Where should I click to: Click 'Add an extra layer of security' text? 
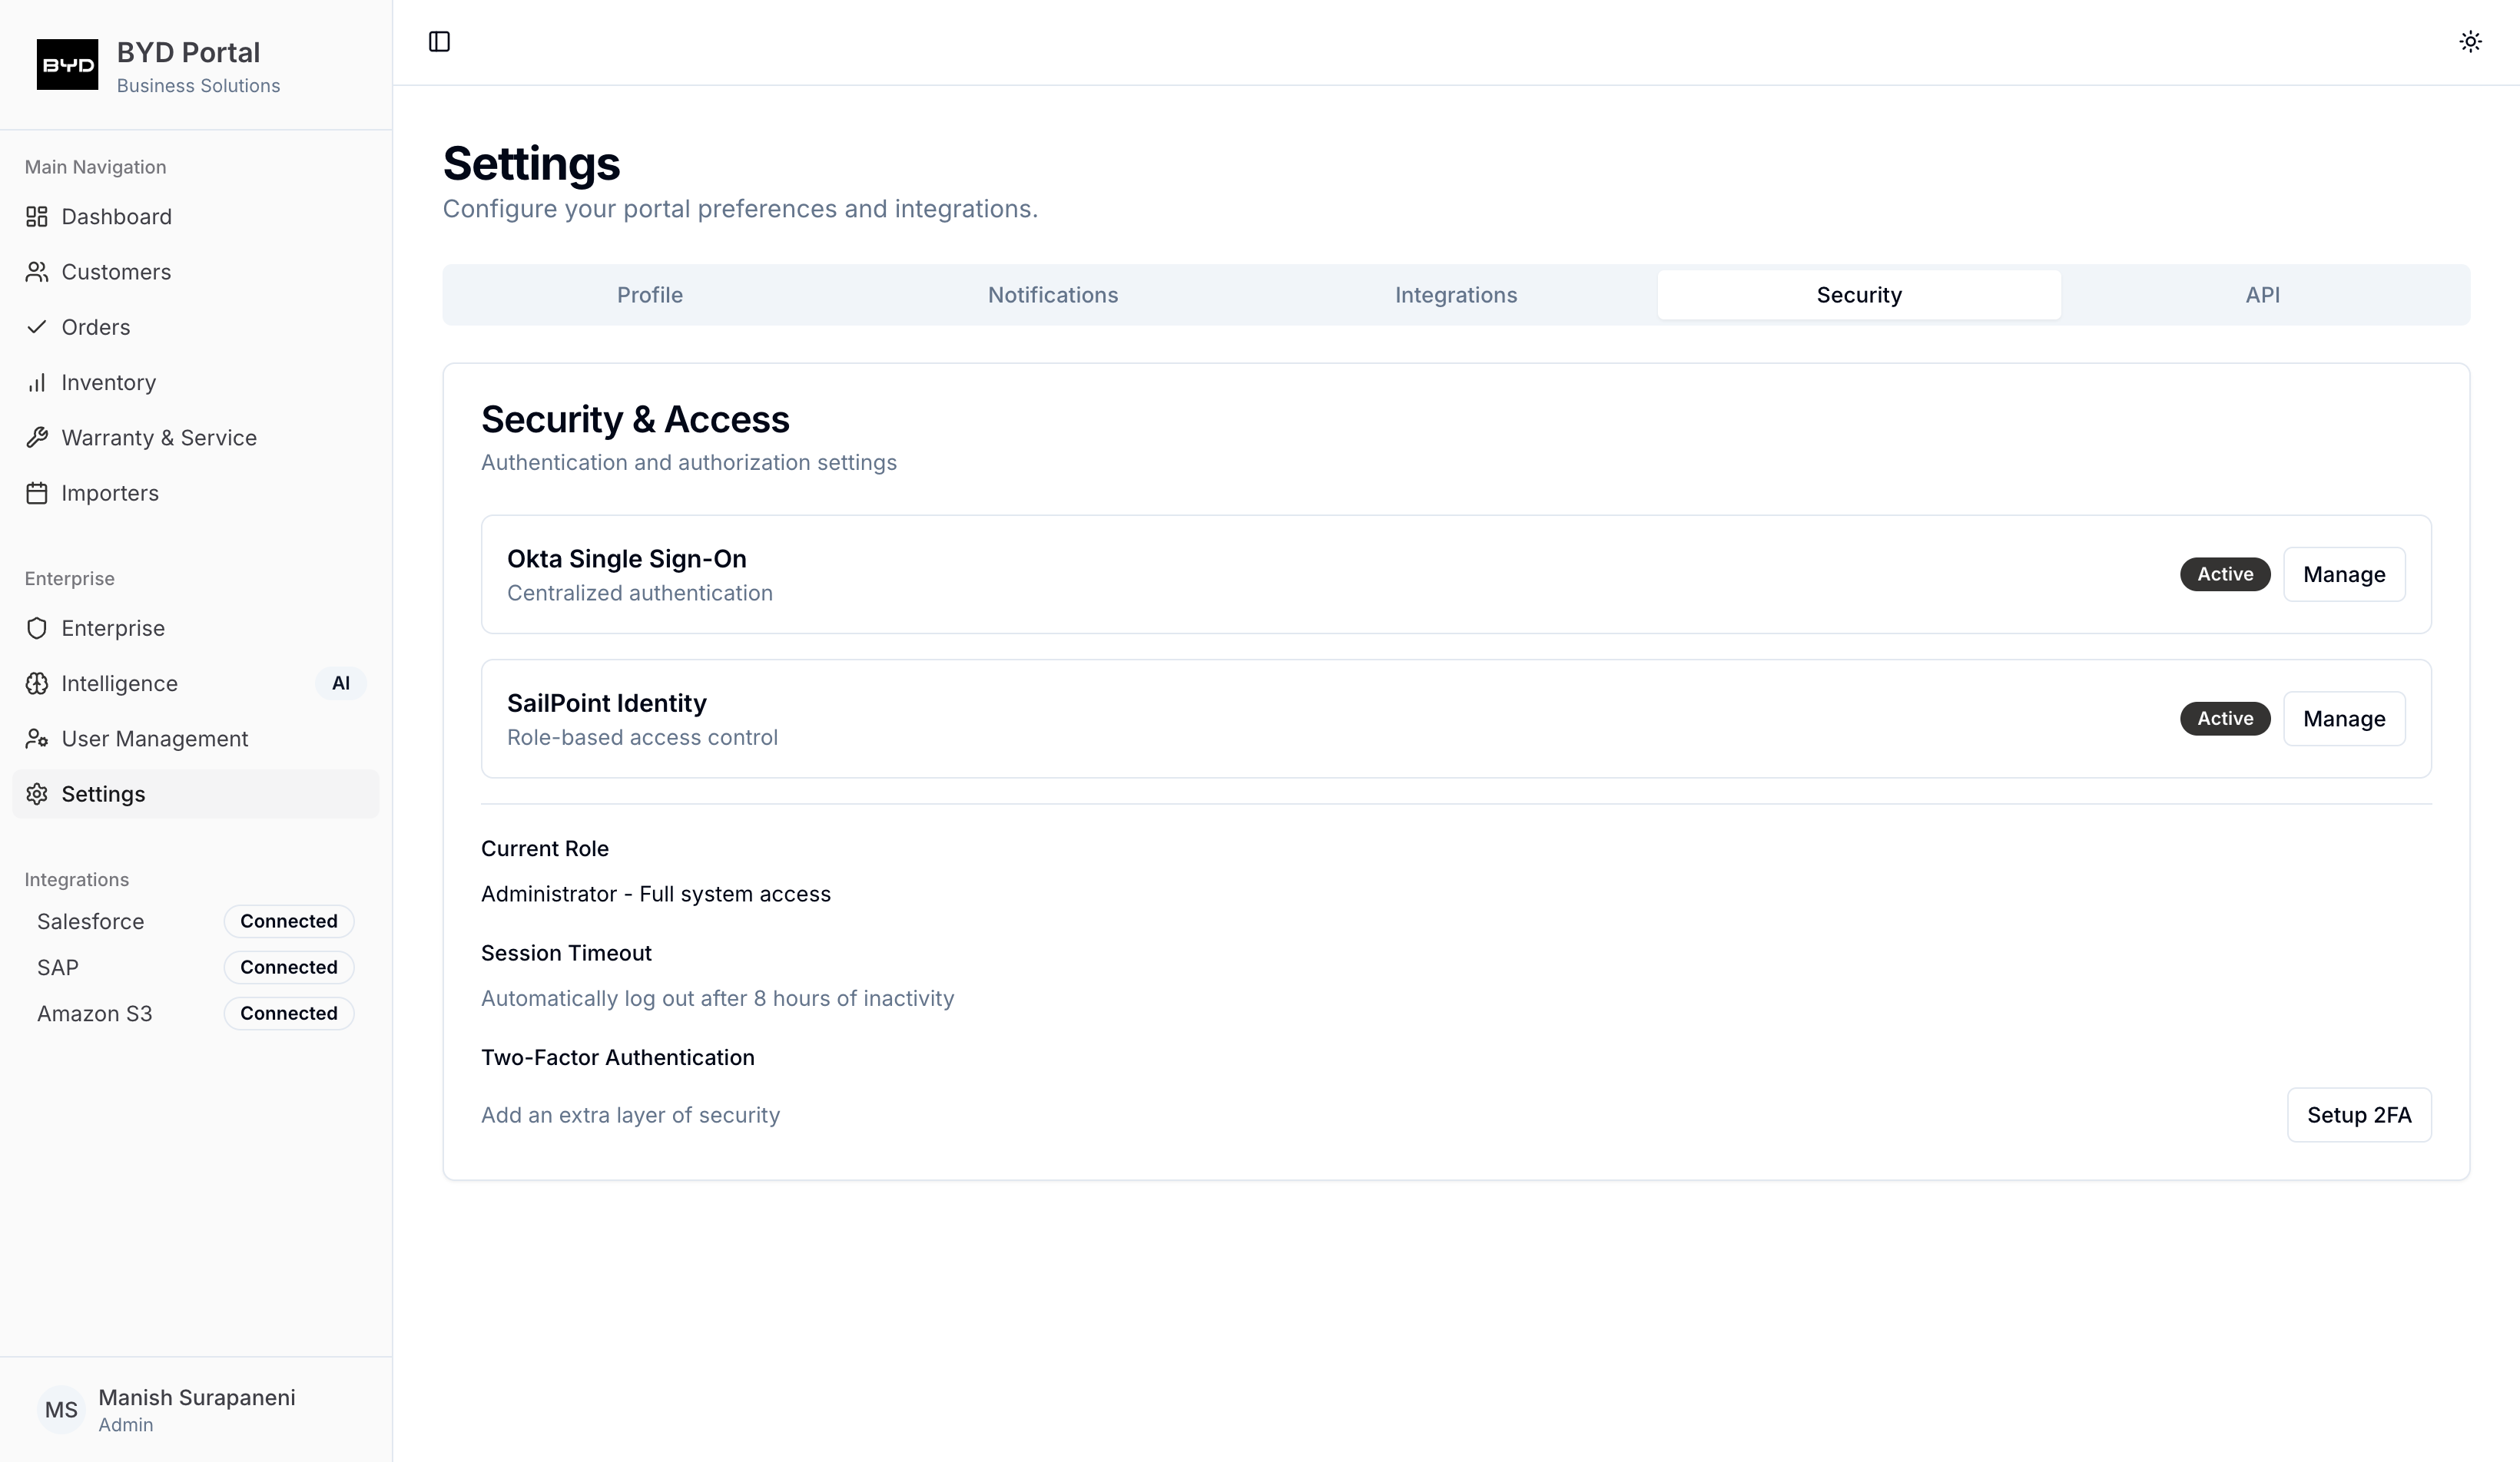(x=630, y=1115)
